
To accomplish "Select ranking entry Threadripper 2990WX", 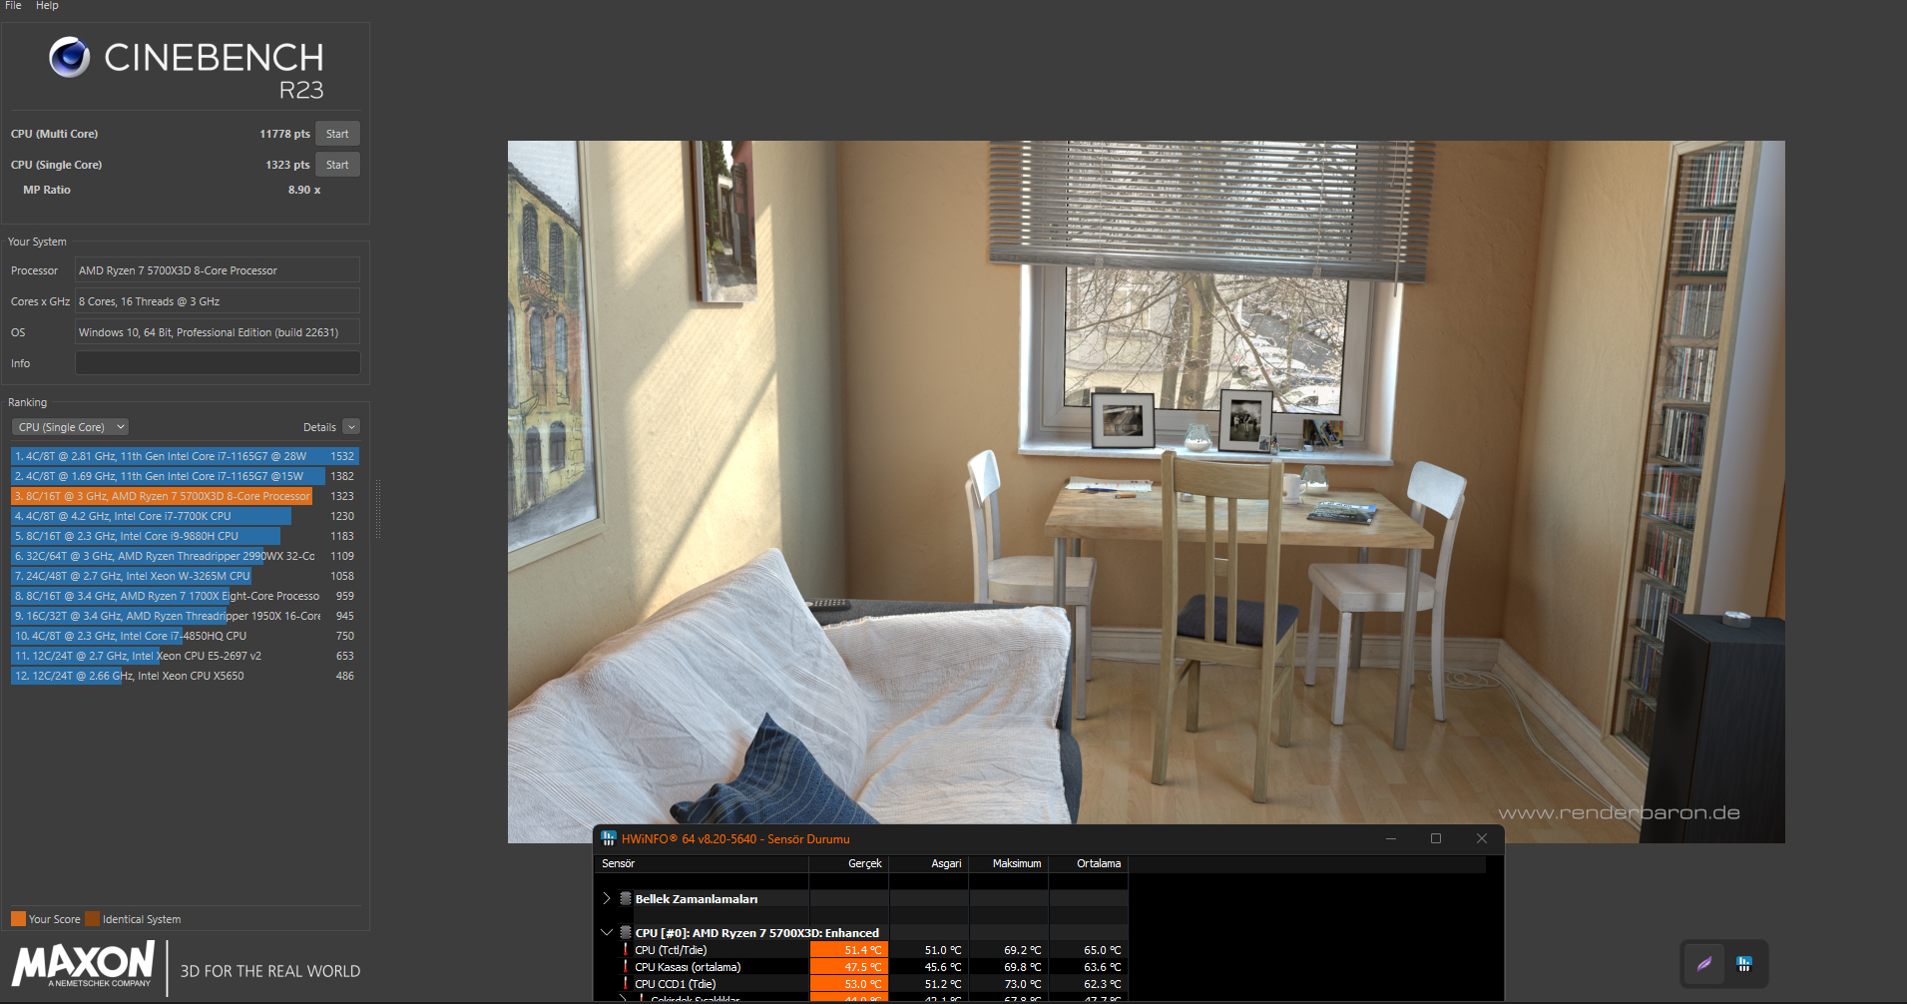I will pos(185,556).
